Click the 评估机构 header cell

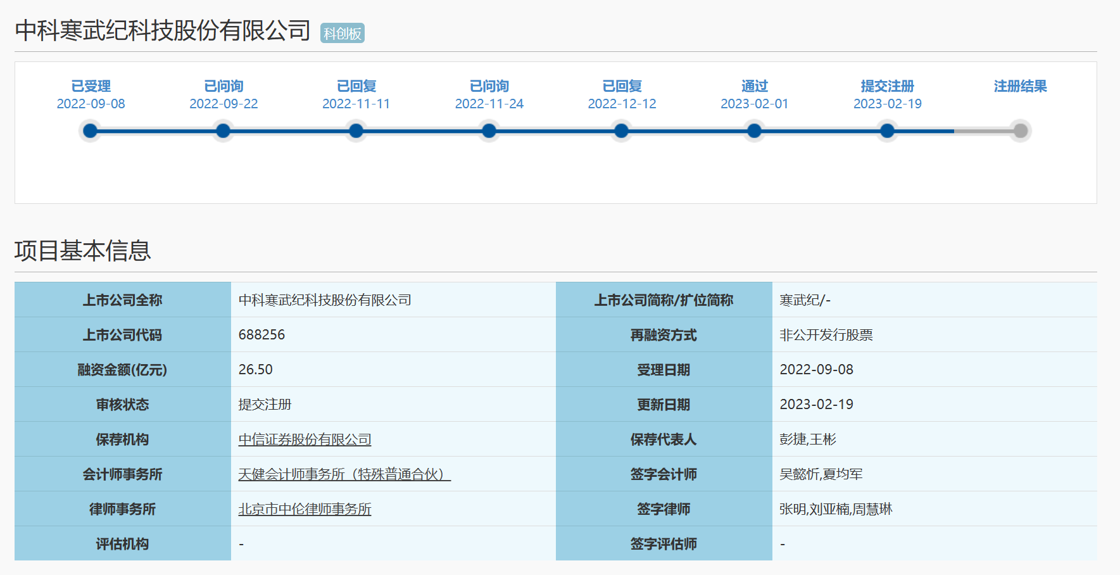pos(123,543)
